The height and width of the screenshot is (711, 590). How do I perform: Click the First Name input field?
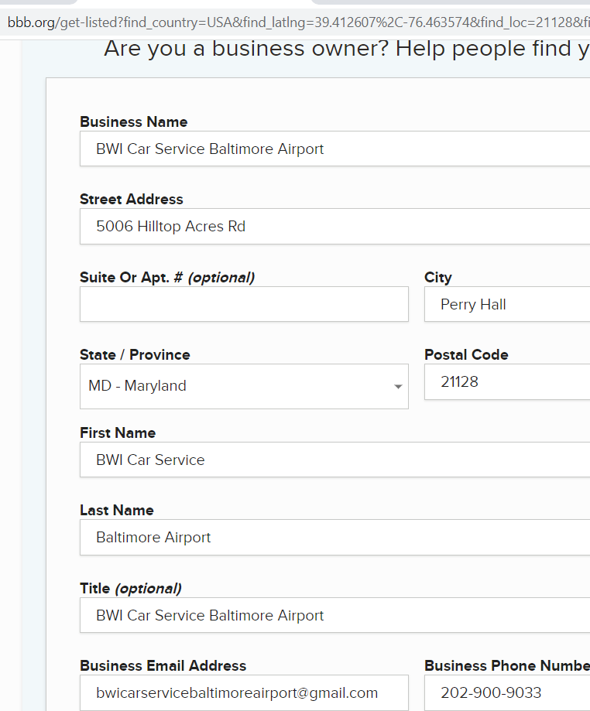(335, 460)
